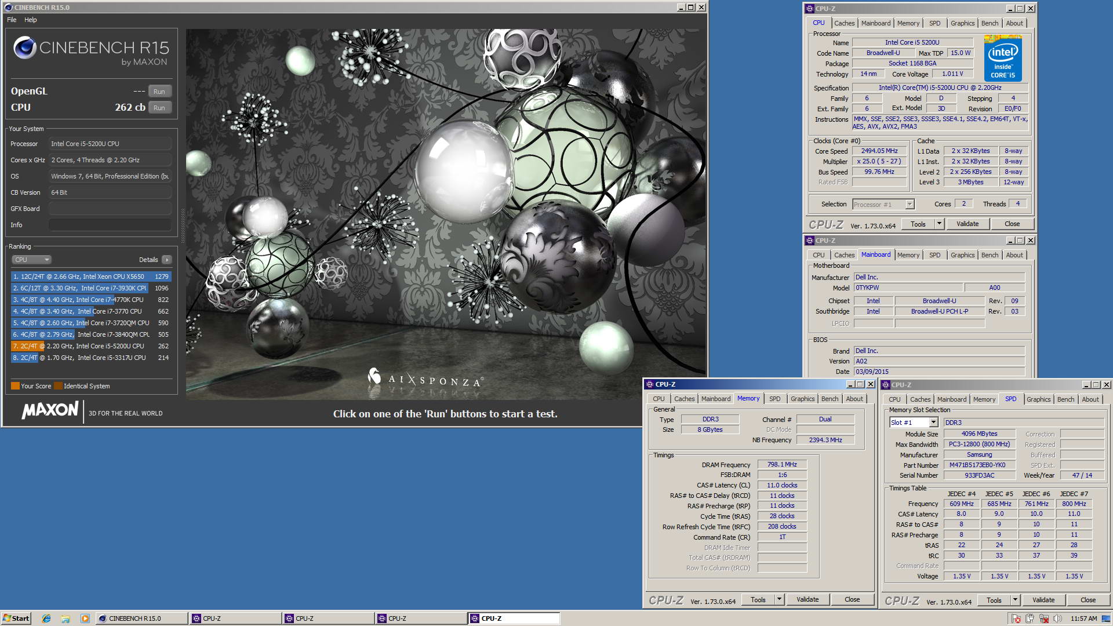Select ranking row Intel Core i7-3930K
Image resolution: width=1113 pixels, height=626 pixels.
(91, 288)
